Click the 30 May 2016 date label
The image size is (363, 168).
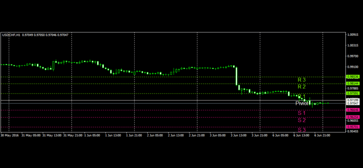(x=9, y=136)
